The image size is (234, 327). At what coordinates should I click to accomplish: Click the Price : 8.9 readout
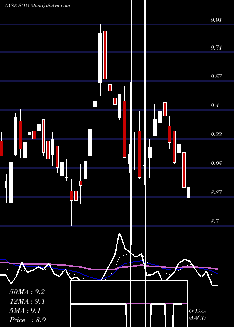coord(28,320)
